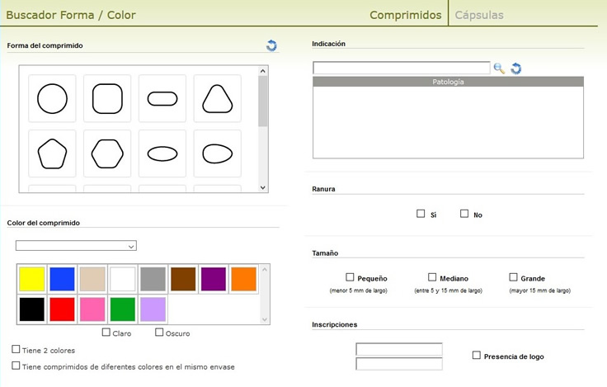Enable the 'Tiene 2 colores' checkbox

(x=16, y=350)
